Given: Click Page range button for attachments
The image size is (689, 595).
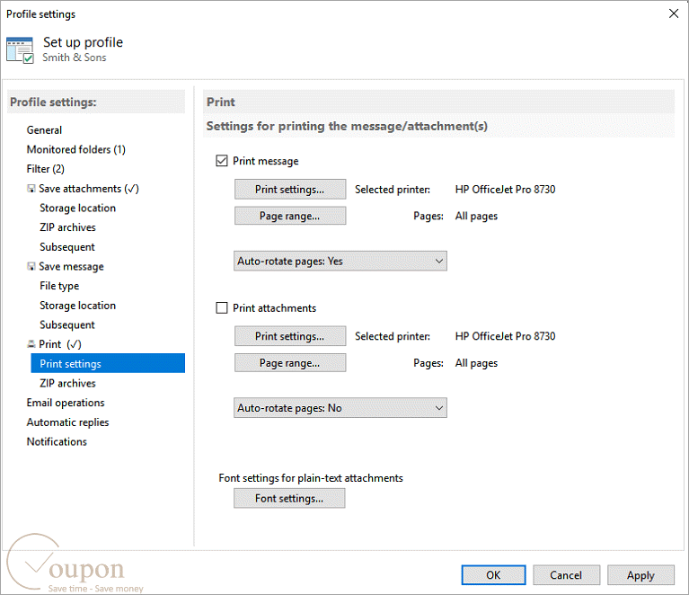Looking at the screenshot, I should click(x=290, y=363).
